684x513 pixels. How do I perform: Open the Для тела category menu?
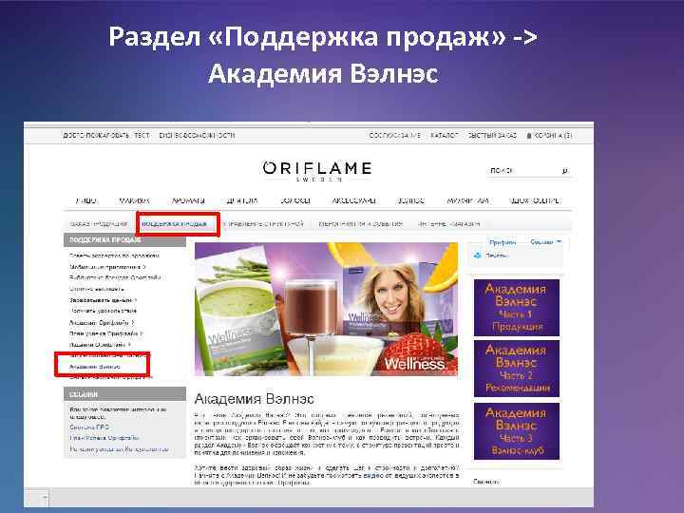pyautogui.click(x=242, y=200)
